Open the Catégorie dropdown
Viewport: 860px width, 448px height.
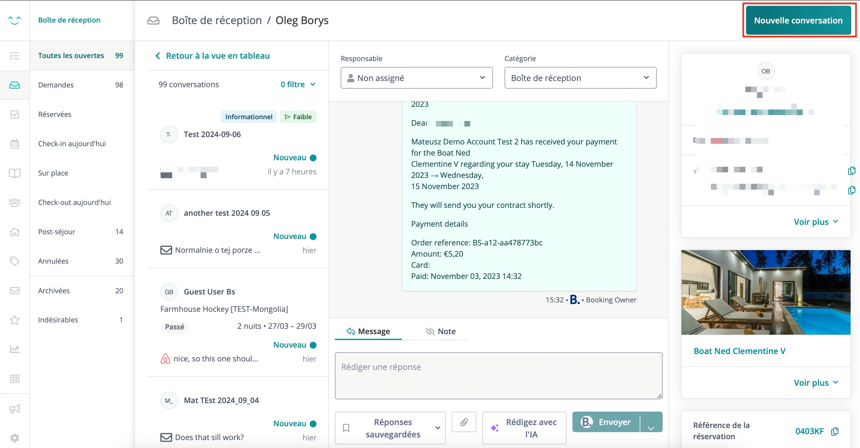click(580, 78)
